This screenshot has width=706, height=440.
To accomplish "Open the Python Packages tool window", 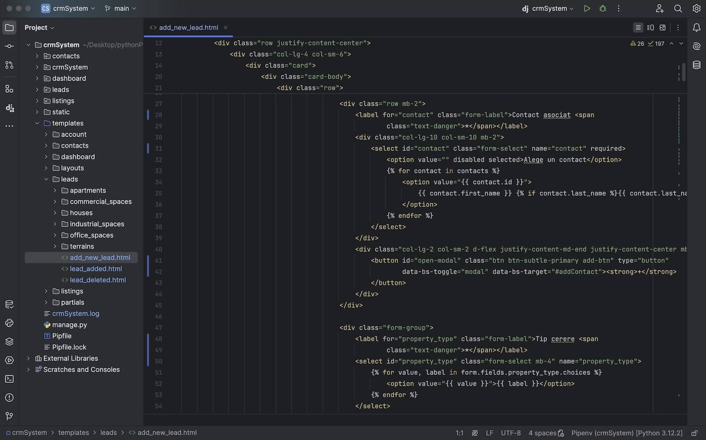I will pyautogui.click(x=9, y=342).
